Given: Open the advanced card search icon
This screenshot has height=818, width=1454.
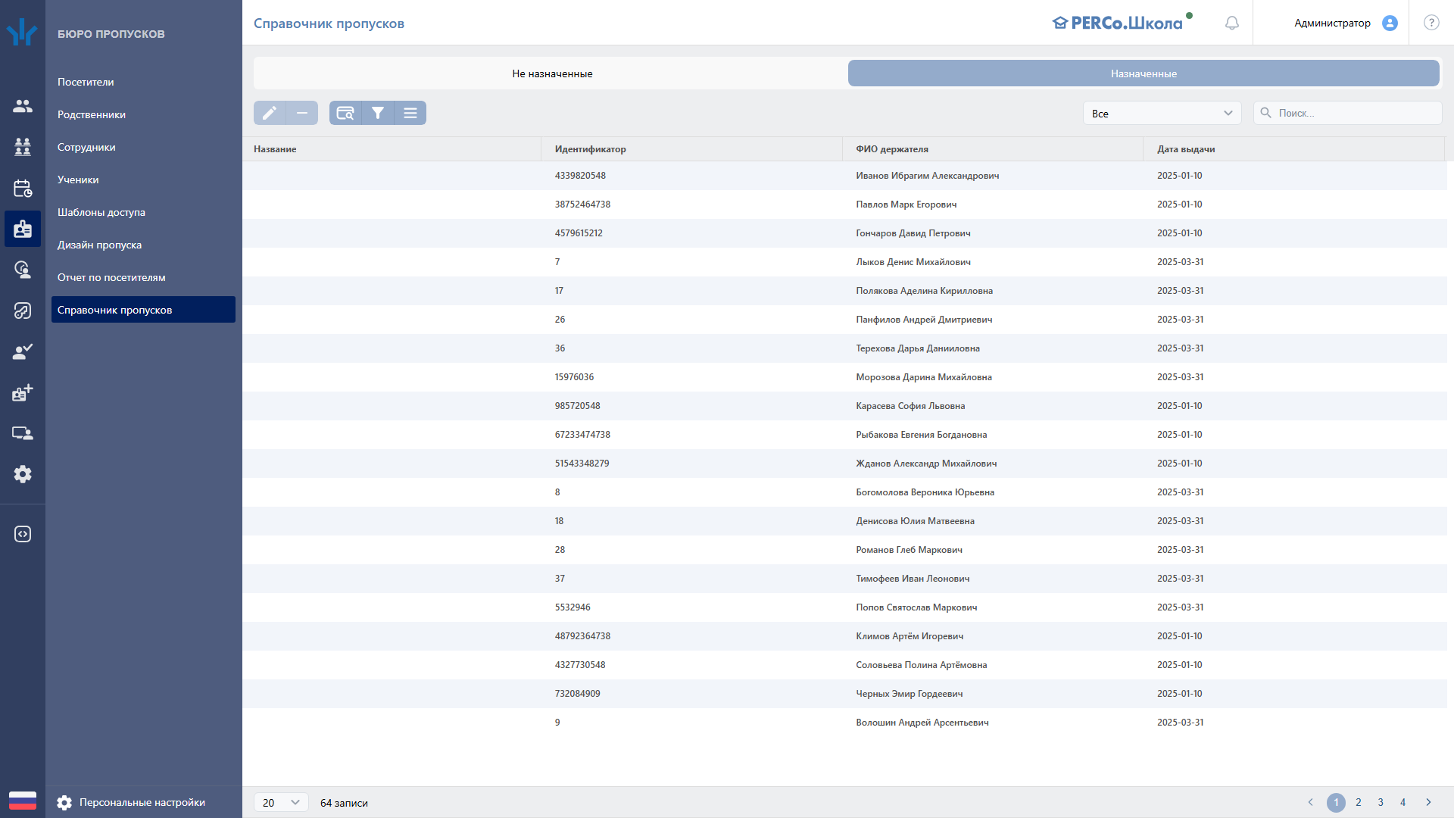Looking at the screenshot, I should coord(345,113).
